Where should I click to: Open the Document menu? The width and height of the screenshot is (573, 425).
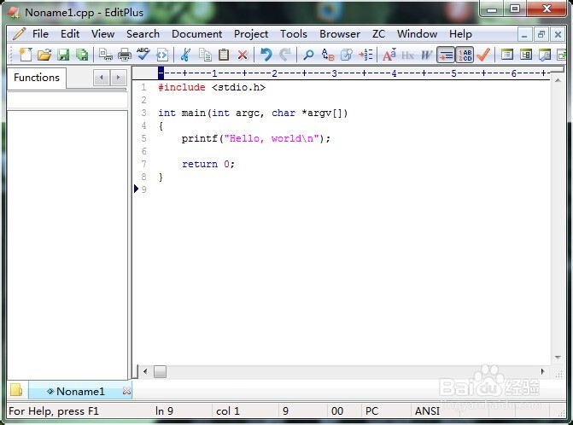click(196, 34)
